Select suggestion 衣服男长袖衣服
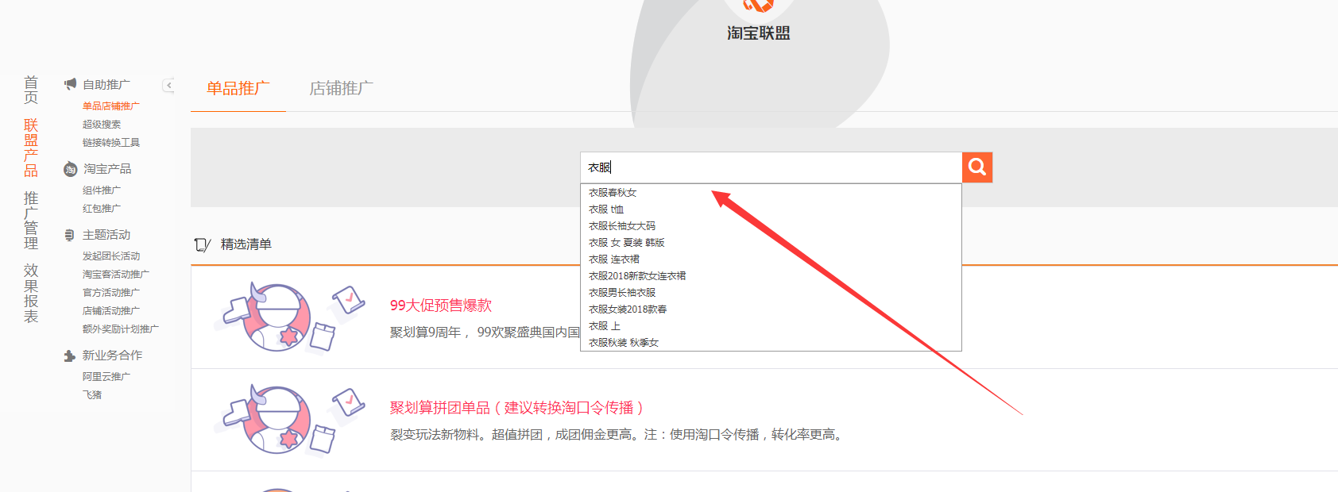 click(621, 293)
